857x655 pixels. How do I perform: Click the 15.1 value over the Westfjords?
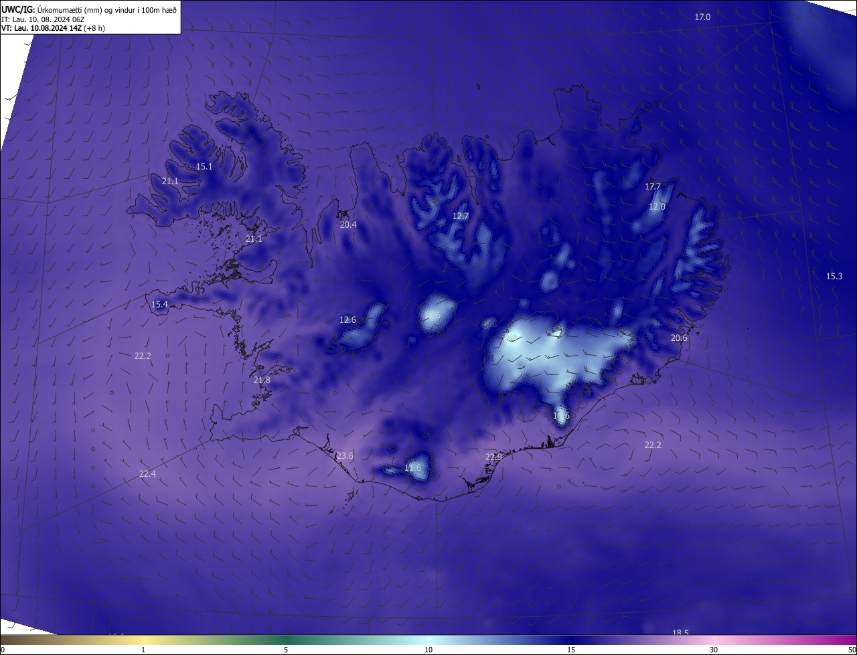(x=204, y=166)
